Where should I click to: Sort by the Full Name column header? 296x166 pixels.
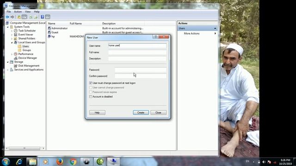click(85, 24)
